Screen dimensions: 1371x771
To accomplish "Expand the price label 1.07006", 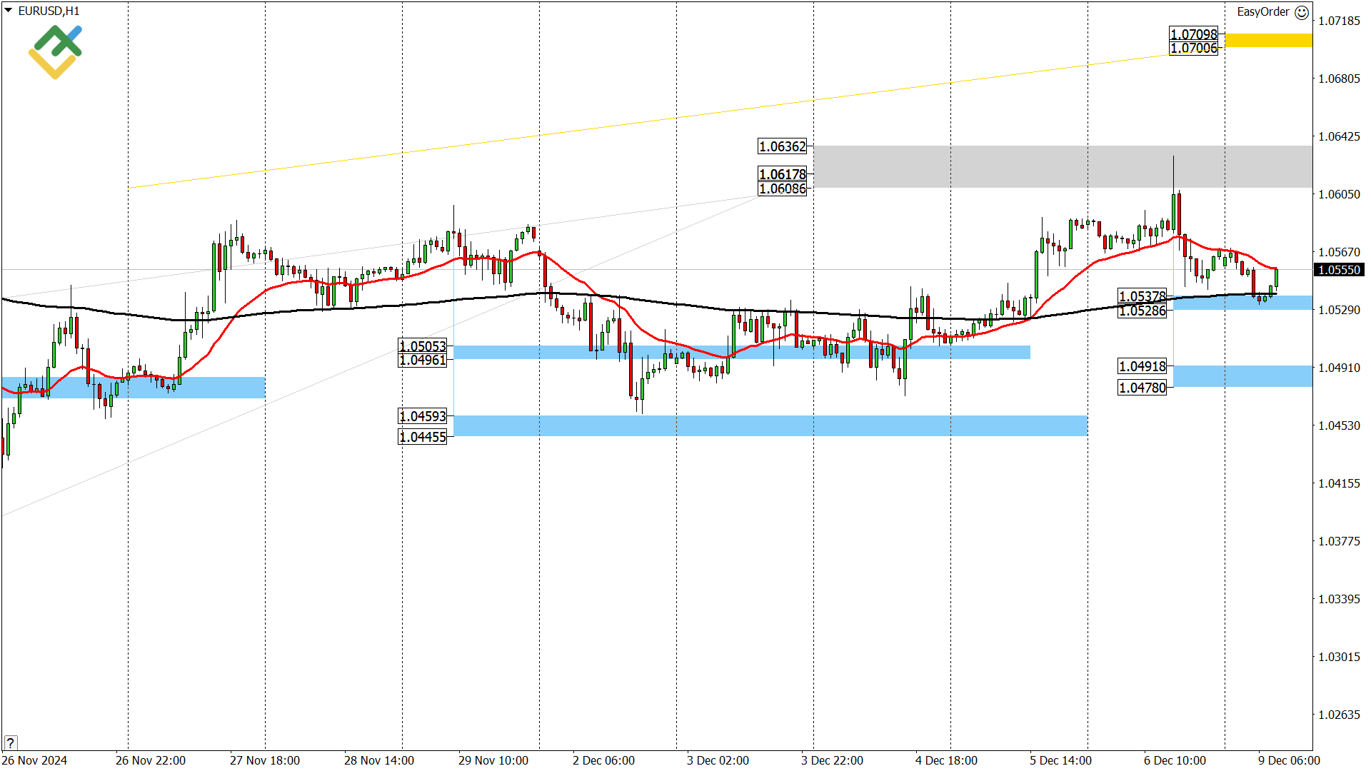I will pos(1192,46).
